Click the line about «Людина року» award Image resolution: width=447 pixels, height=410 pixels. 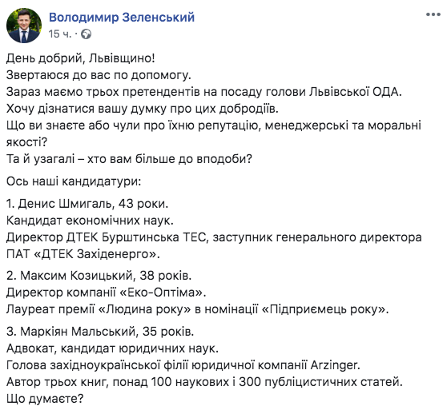(198, 309)
